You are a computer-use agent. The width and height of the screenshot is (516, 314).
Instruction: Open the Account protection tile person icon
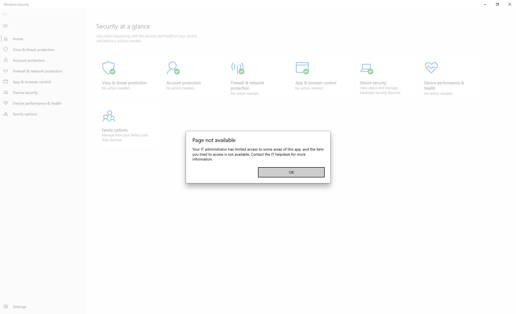173,68
